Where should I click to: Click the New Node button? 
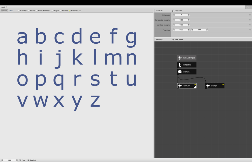[x=178, y=40]
